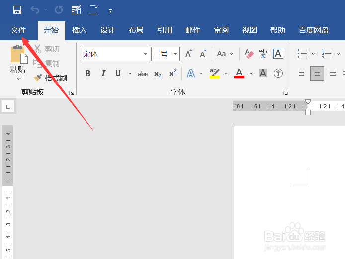Viewport: 345px width, 259px height.
Task: Click the align right icon
Action: coord(332,73)
